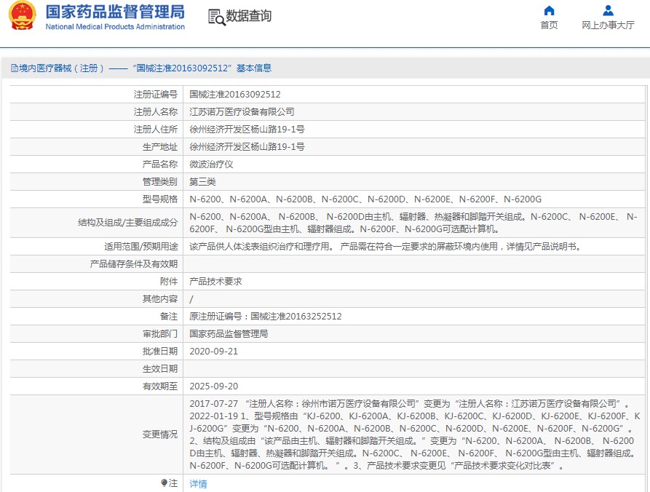This screenshot has height=492, width=650.
Task: Click the 注册人名称 row label
Action: [x=156, y=112]
